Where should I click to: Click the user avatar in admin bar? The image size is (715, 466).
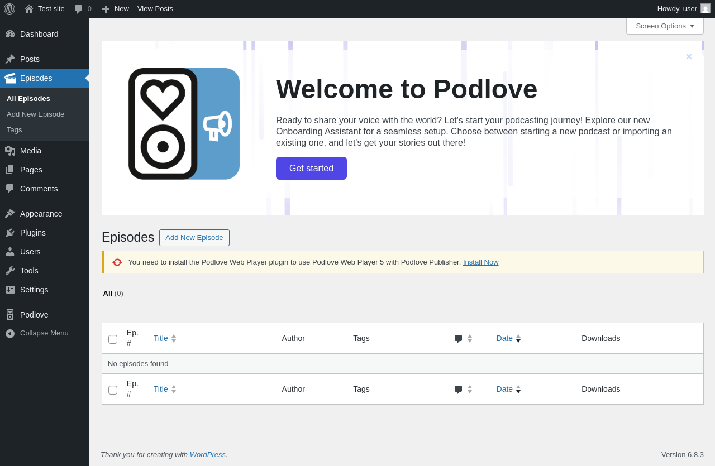(706, 8)
